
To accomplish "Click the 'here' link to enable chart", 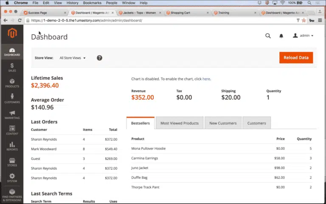I will [206, 79].
